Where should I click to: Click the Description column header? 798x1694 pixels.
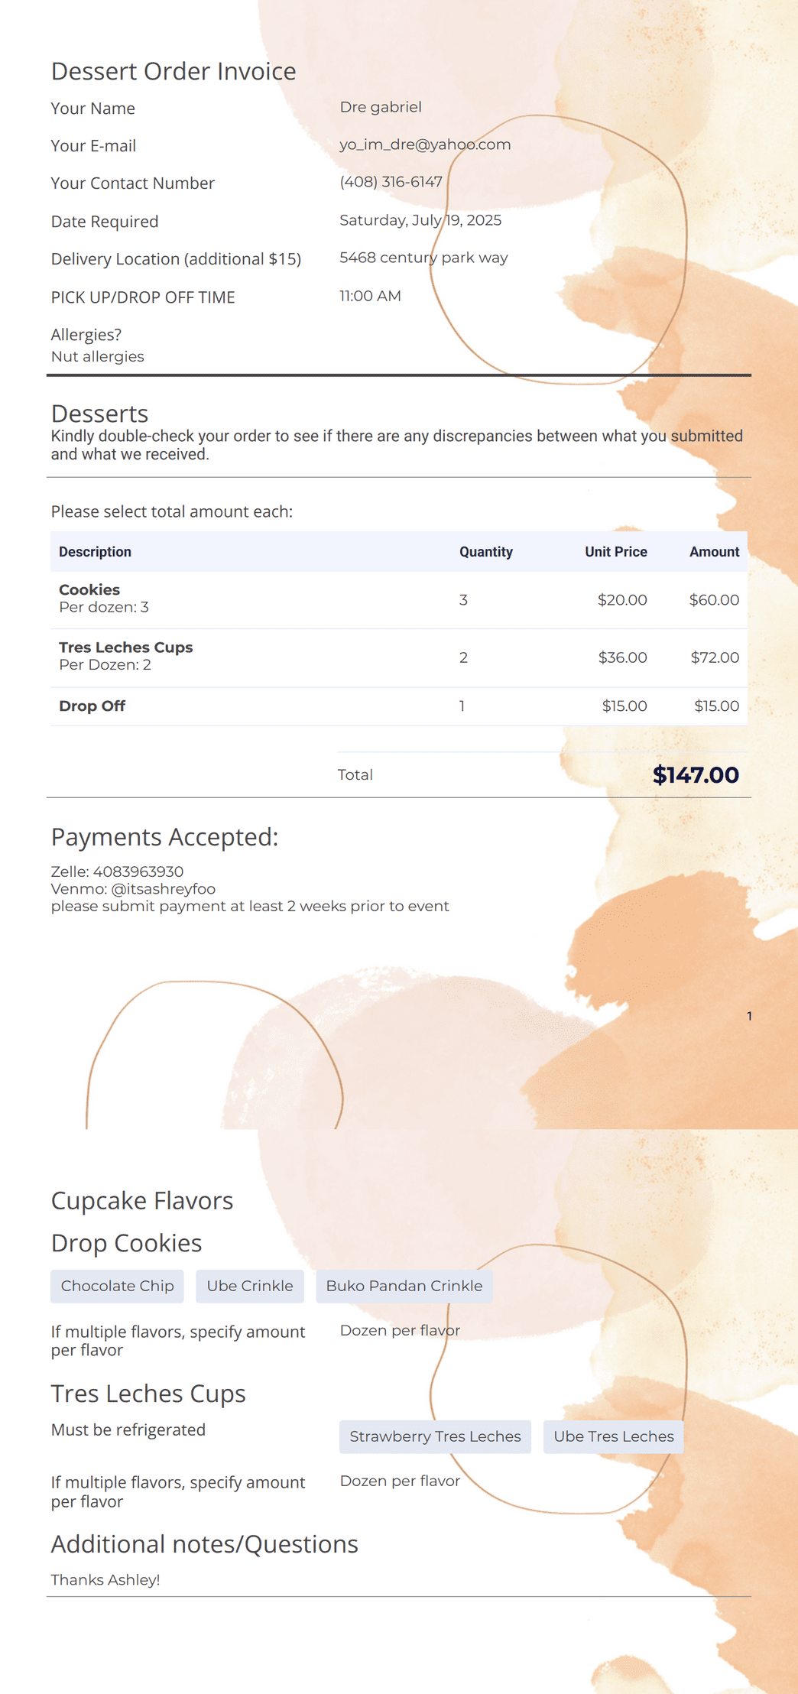click(x=95, y=552)
